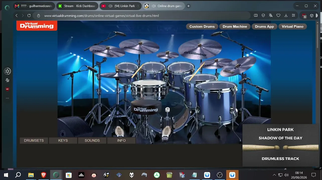This screenshot has height=180, width=322.
Task: Open the Virtual Piano page
Action: click(x=292, y=26)
